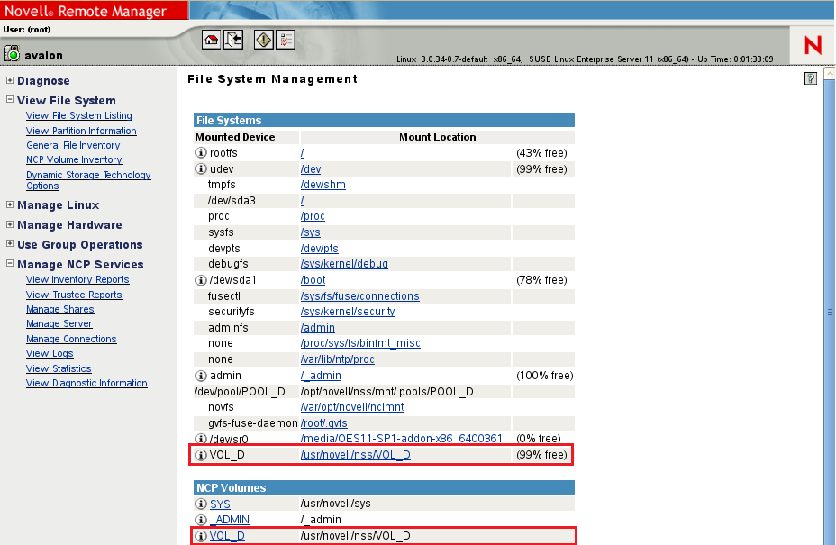Open View Diagnostic Information

86,383
